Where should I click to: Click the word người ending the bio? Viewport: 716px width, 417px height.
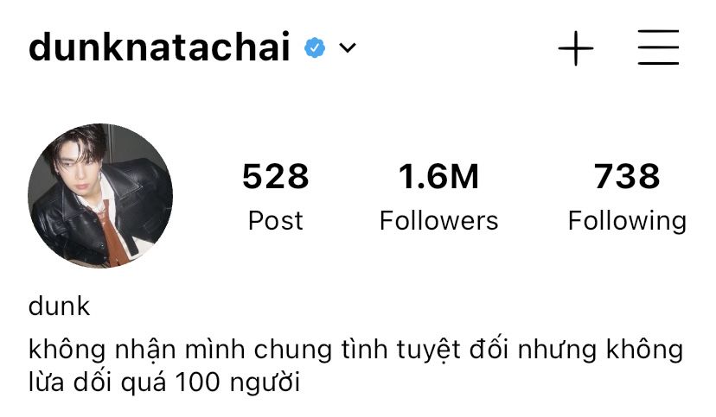[x=265, y=382]
